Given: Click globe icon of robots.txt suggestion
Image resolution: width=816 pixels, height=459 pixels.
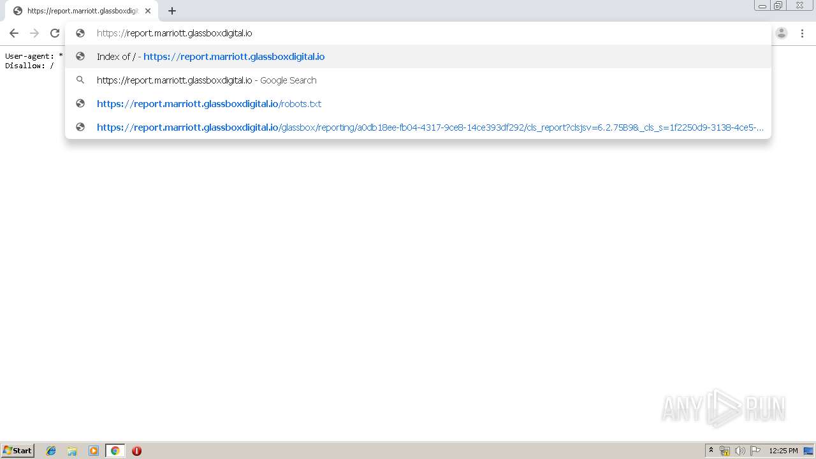Looking at the screenshot, I should pos(80,104).
